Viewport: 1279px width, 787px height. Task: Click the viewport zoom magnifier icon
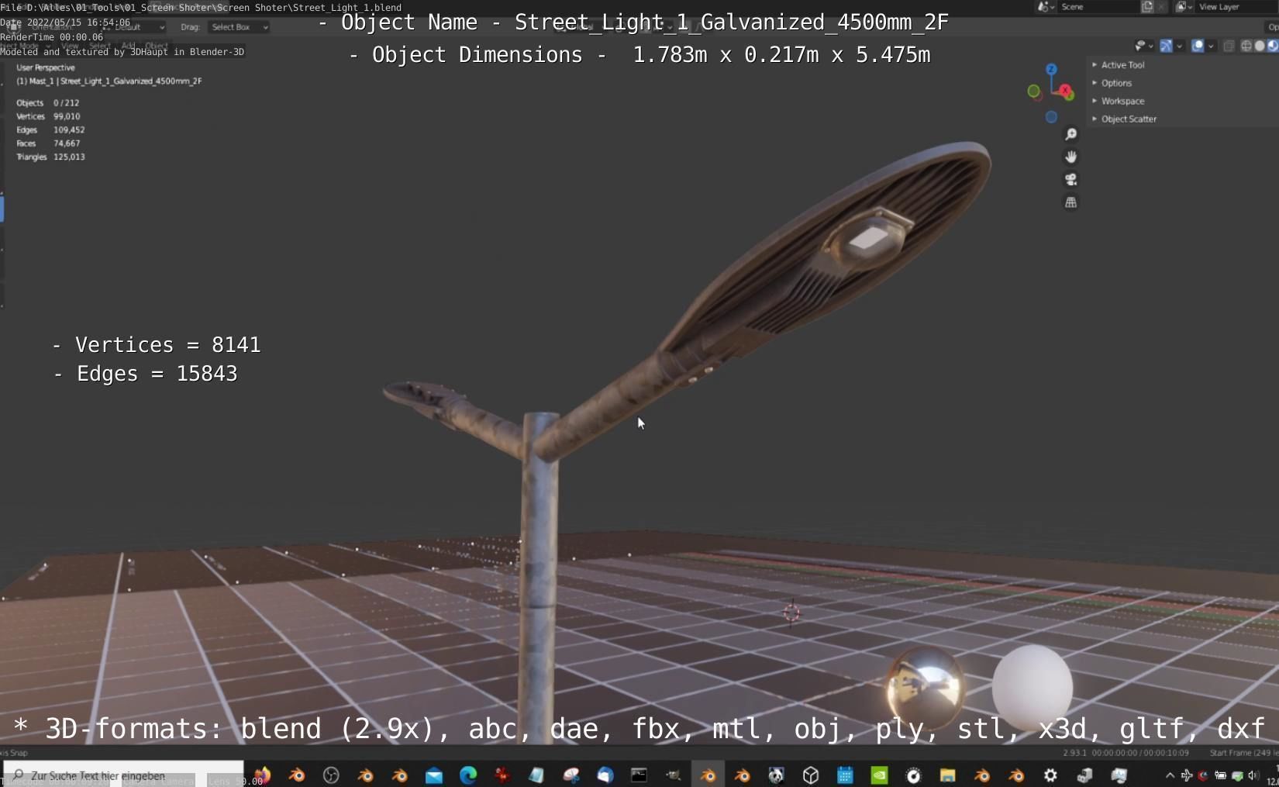(1070, 134)
